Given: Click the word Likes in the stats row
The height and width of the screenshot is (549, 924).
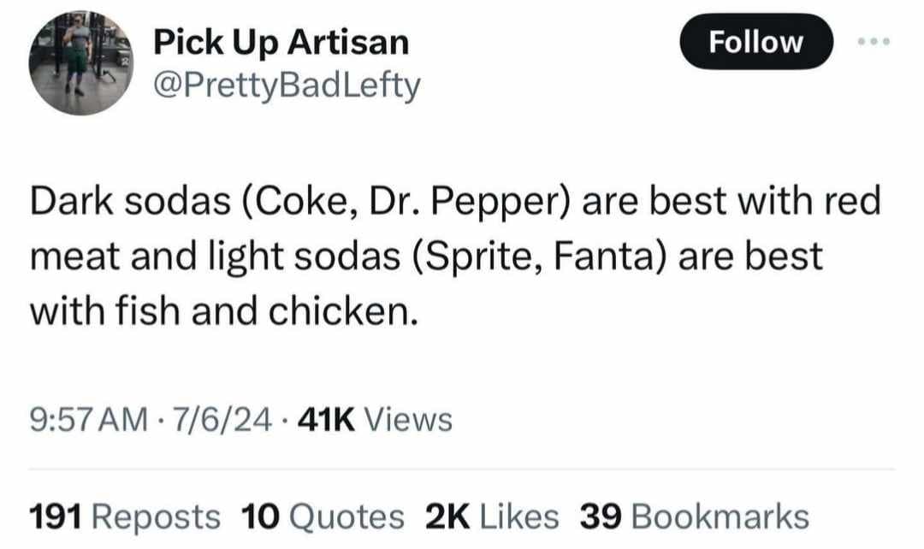Looking at the screenshot, I should (520, 517).
